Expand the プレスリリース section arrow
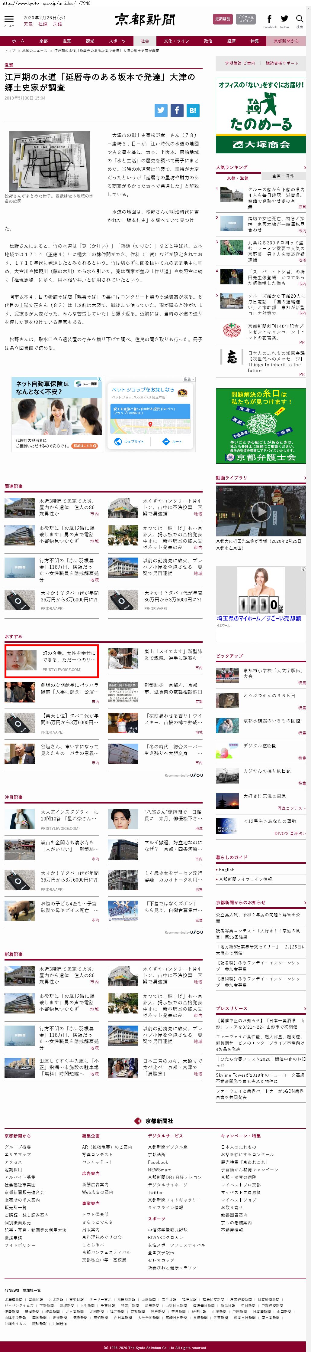 click(x=305, y=1008)
